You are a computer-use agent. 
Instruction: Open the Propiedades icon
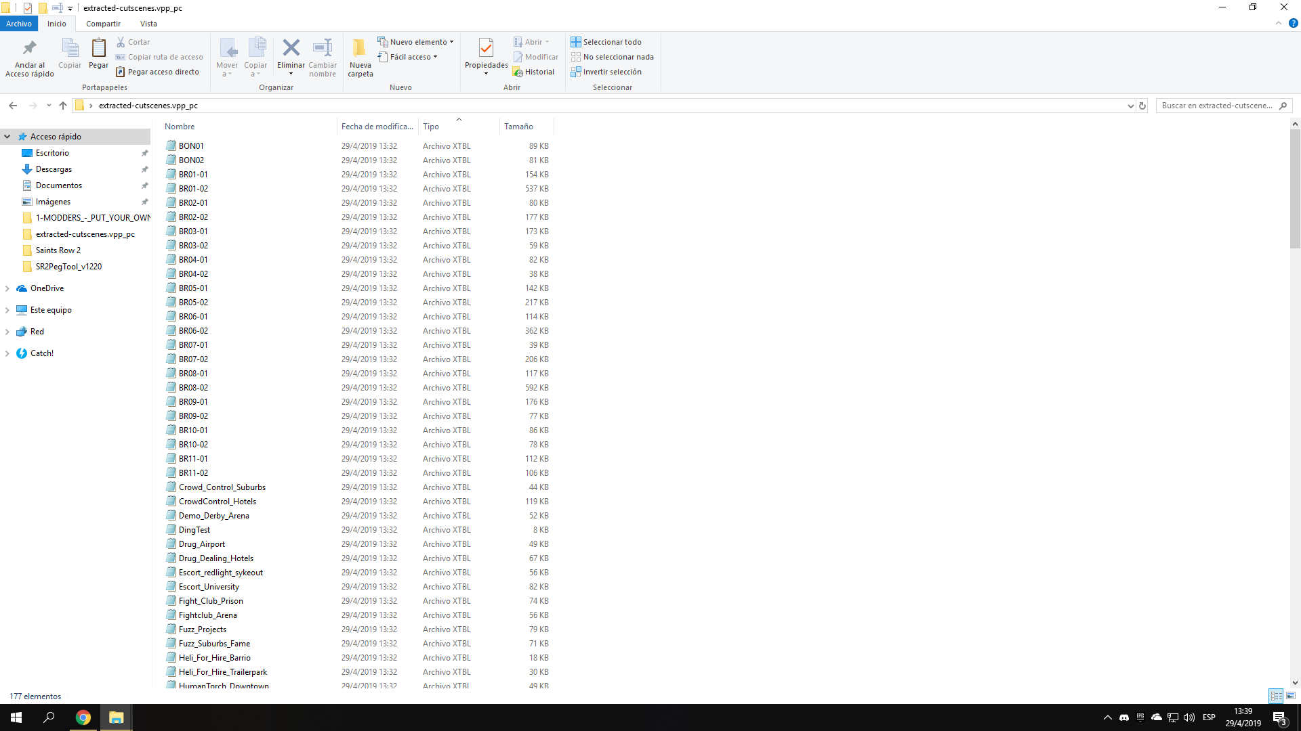(486, 47)
